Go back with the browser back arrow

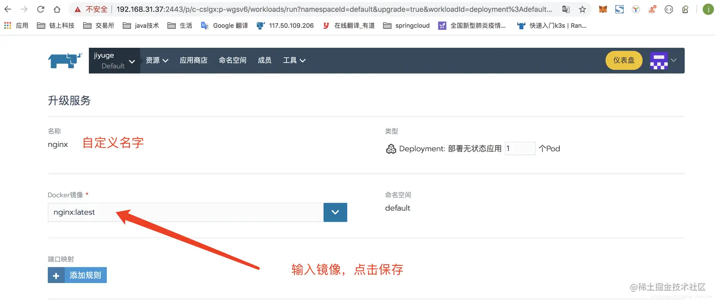pyautogui.click(x=8, y=9)
